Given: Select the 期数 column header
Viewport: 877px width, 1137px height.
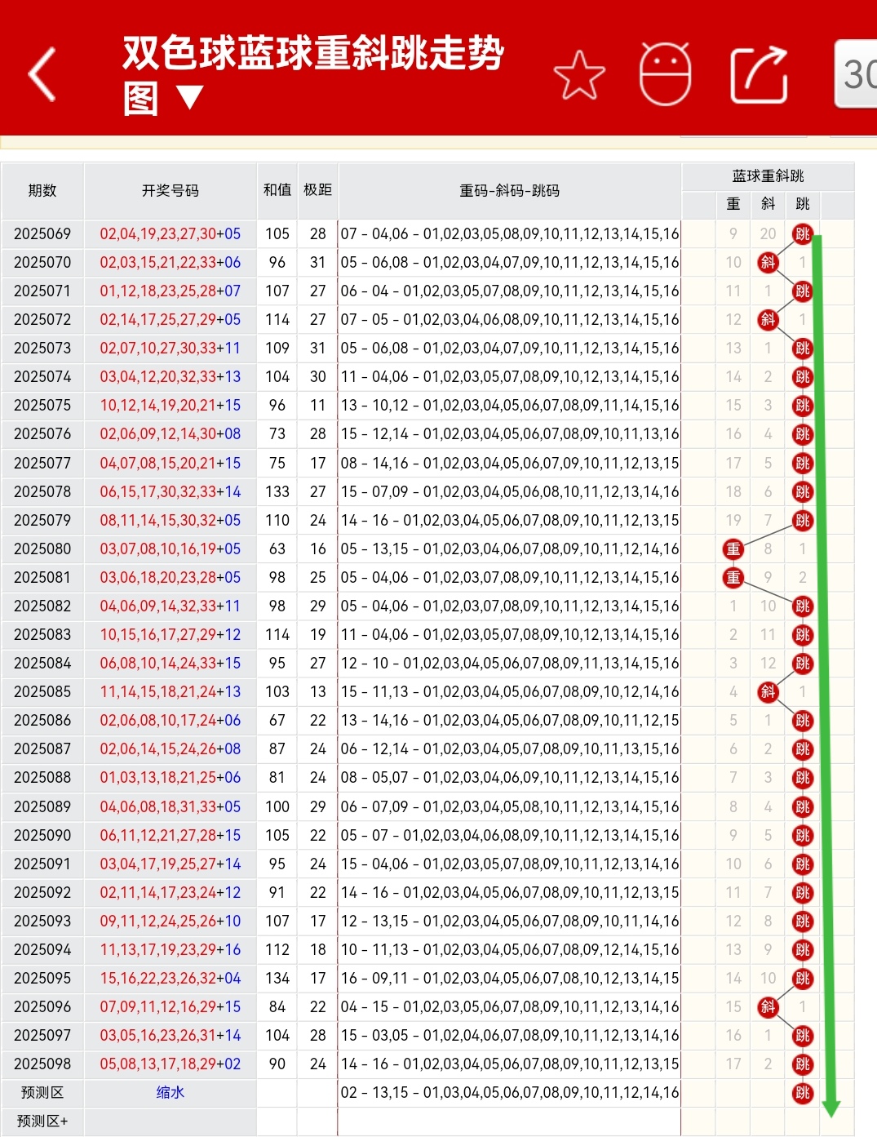Looking at the screenshot, I should pyautogui.click(x=42, y=191).
